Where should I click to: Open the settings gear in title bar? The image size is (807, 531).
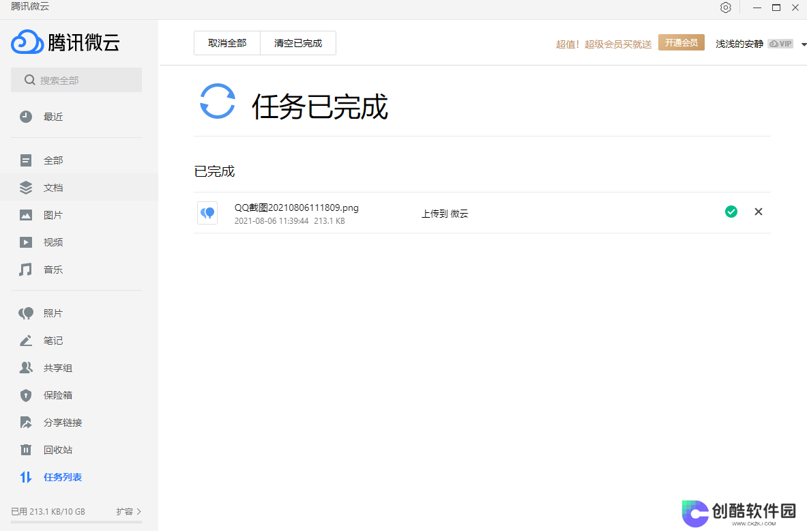(x=725, y=8)
